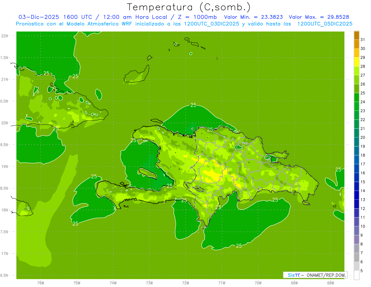
Task: Click the '20N' latitude label
Action: (x=5, y=123)
